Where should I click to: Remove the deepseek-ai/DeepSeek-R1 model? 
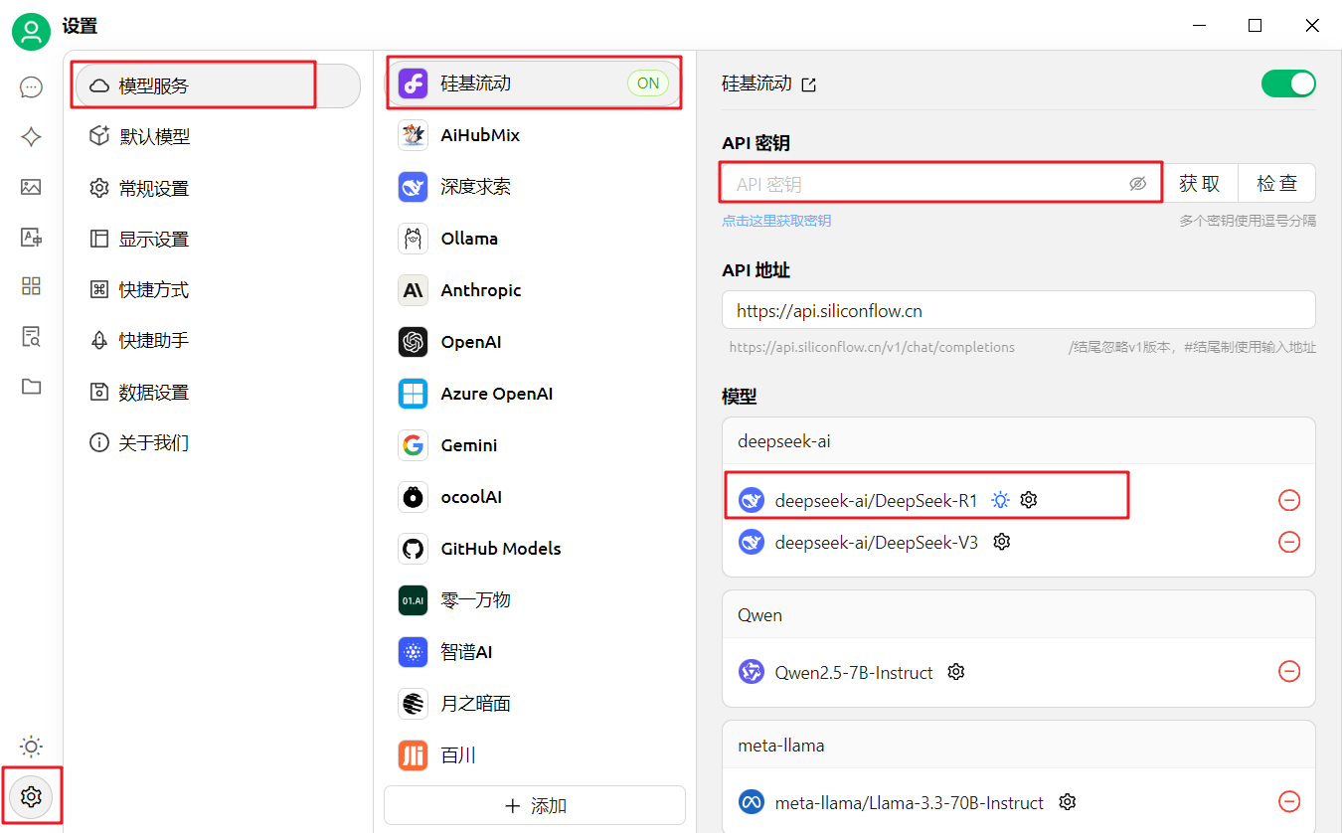pos(1289,500)
